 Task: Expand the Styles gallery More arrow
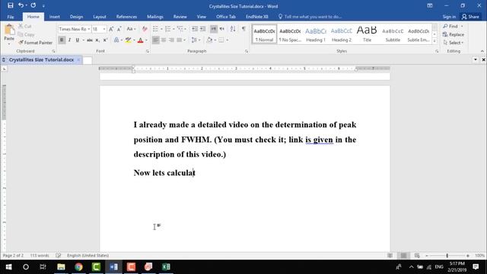[x=434, y=41]
